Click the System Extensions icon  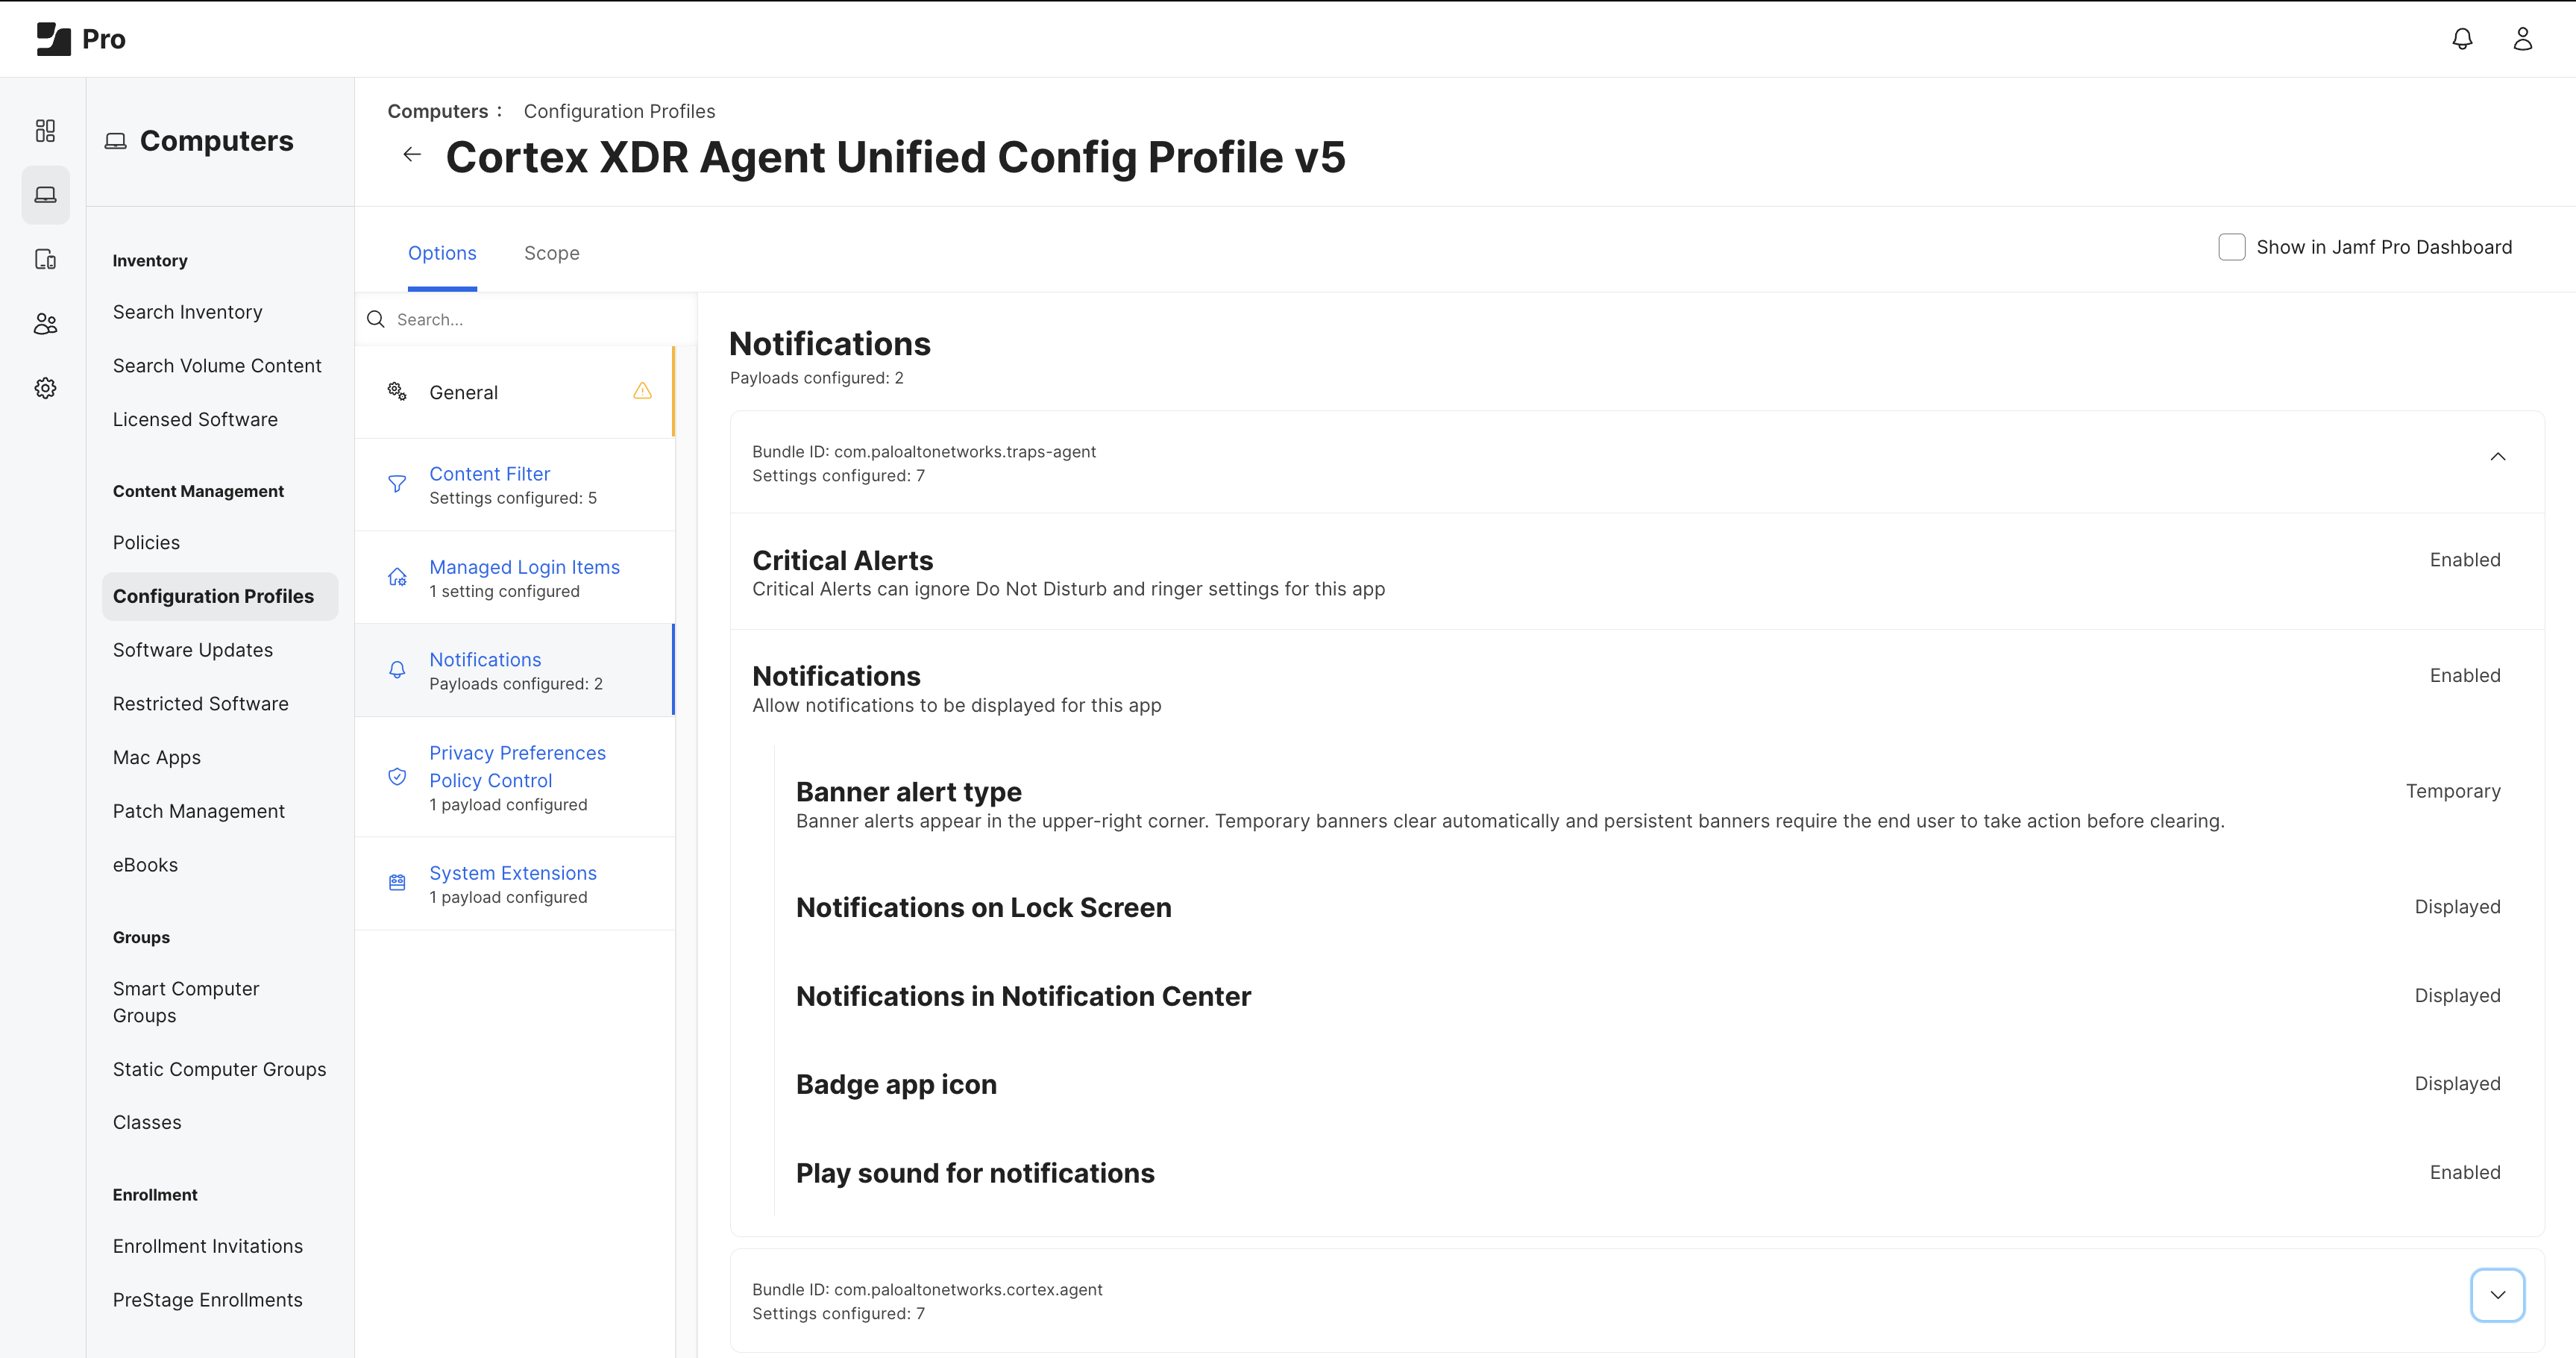397,883
